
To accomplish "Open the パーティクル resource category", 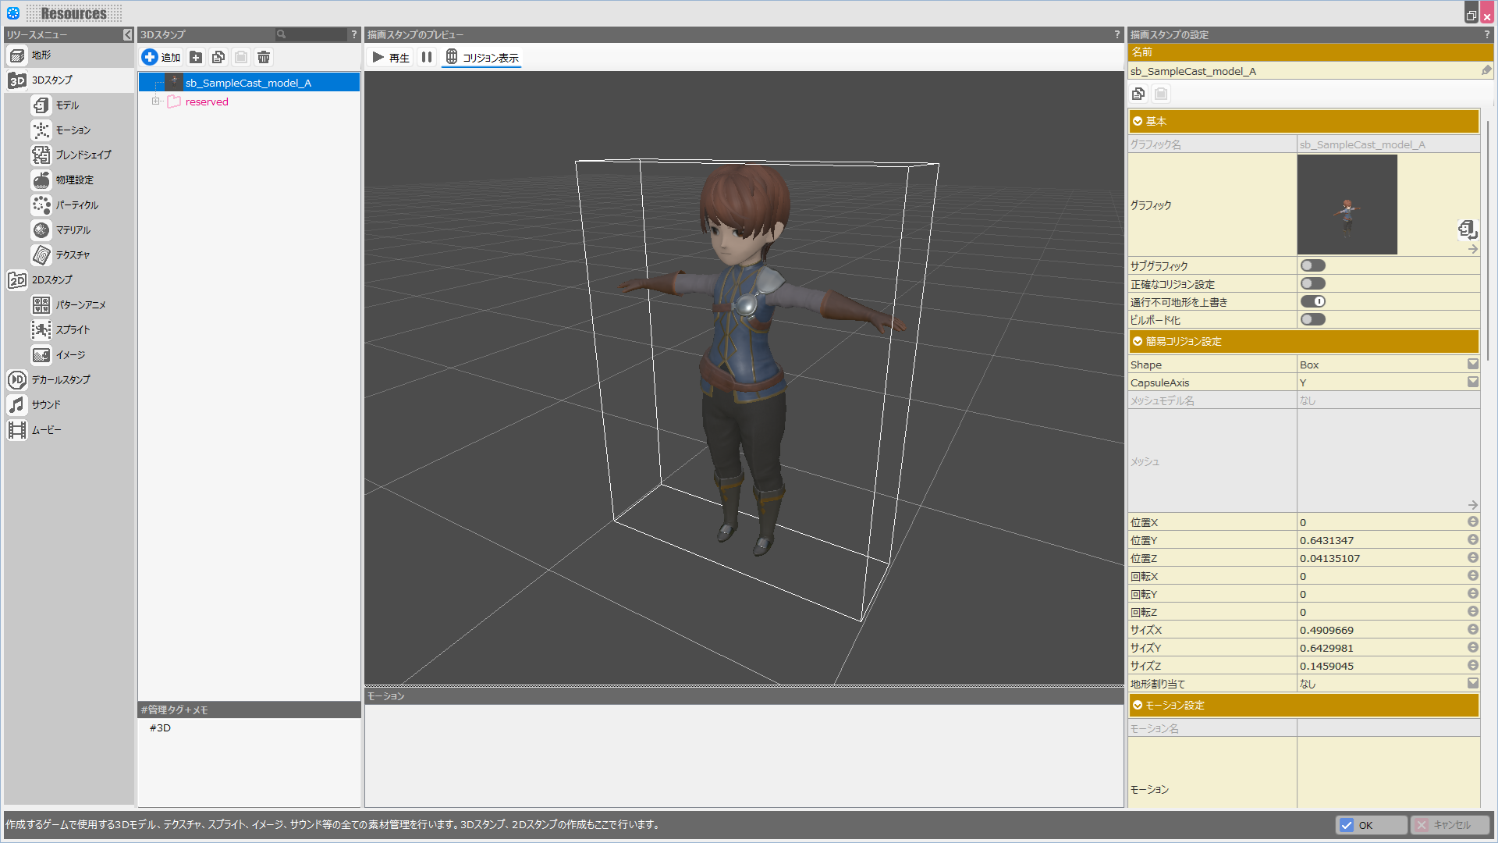I will tap(76, 205).
